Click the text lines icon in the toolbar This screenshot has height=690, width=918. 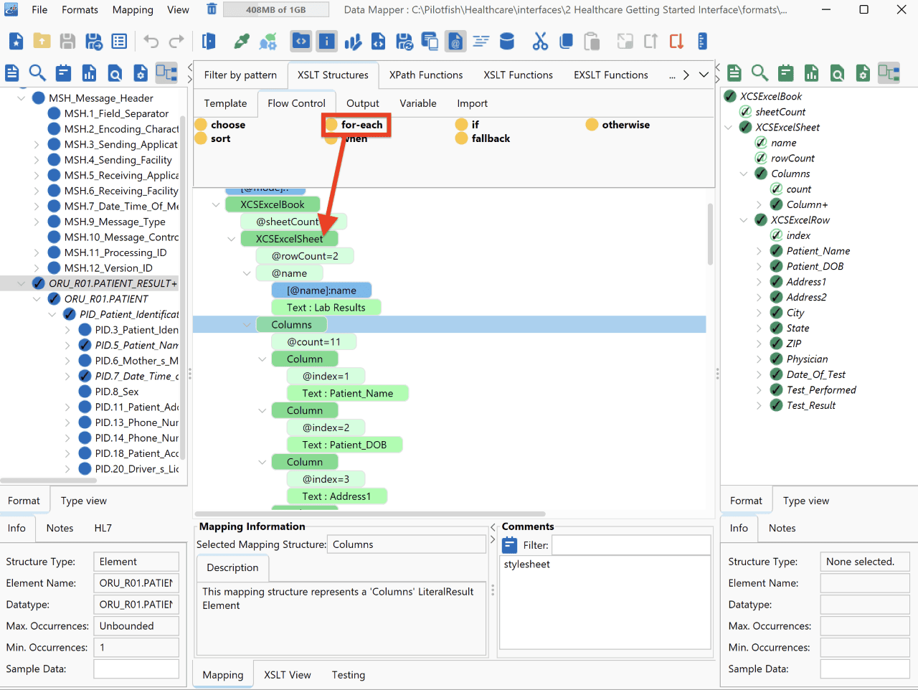pyautogui.click(x=481, y=42)
